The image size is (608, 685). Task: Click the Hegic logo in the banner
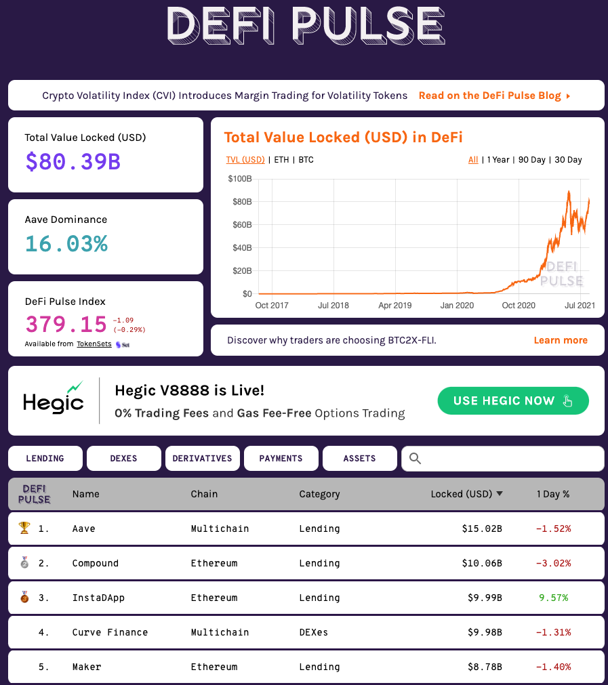tap(54, 399)
